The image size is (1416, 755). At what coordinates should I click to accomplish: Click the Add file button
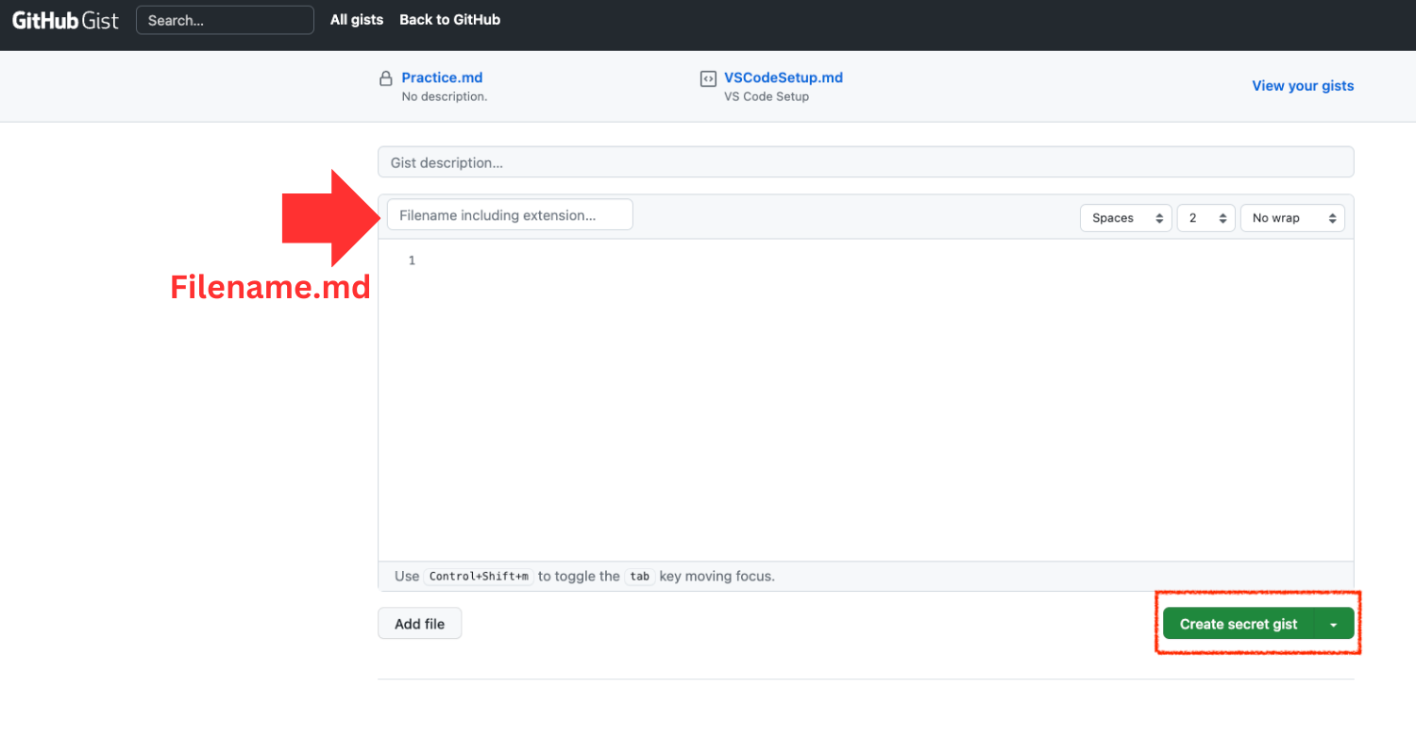(x=419, y=623)
